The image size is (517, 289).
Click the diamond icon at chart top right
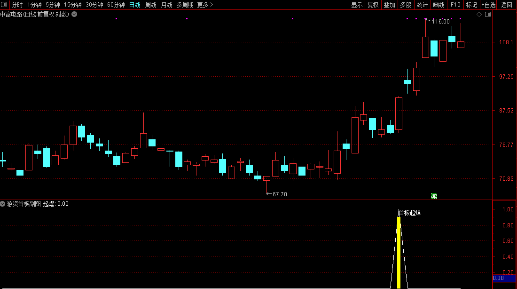coord(479,15)
